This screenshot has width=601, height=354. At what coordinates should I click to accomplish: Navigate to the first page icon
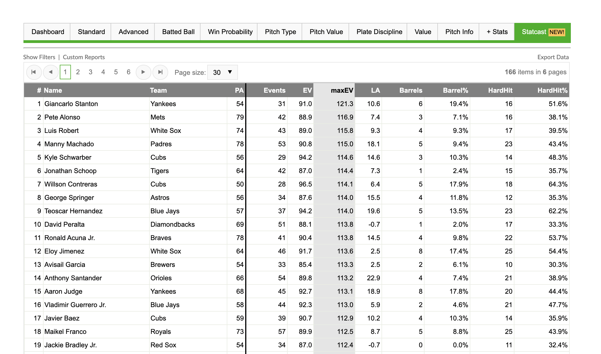(34, 72)
